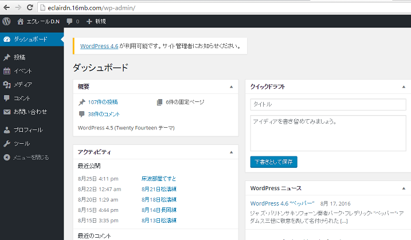Open WordPress 4.6 "ペッパー" news link

pos(282,203)
